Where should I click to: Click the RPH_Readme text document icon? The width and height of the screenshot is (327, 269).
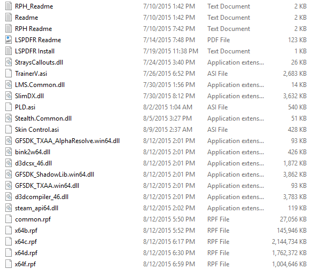pyautogui.click(x=9, y=6)
